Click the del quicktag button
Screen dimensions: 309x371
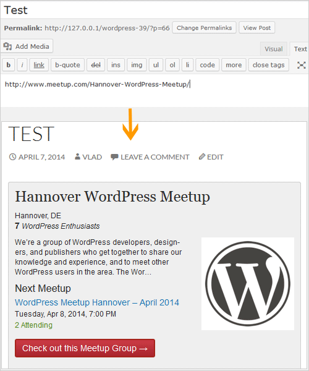96,65
